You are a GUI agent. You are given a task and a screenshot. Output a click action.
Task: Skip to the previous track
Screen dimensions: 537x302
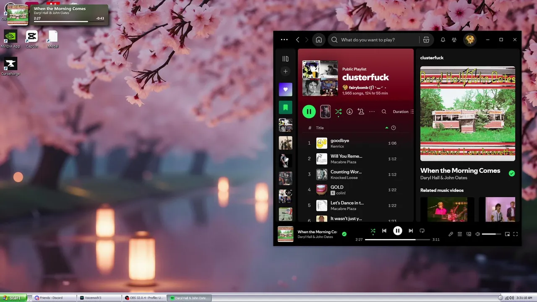pos(384,231)
